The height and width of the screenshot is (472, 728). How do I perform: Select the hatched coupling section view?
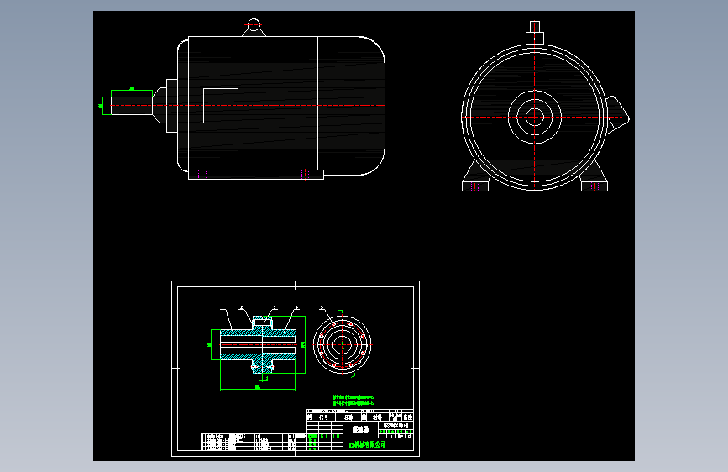(x=258, y=344)
